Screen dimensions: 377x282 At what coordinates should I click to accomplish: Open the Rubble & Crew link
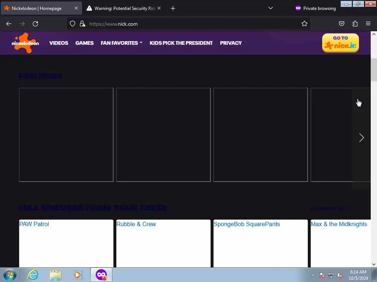(136, 224)
